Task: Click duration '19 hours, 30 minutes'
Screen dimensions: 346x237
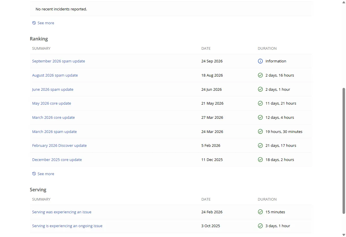Action: click(x=284, y=132)
